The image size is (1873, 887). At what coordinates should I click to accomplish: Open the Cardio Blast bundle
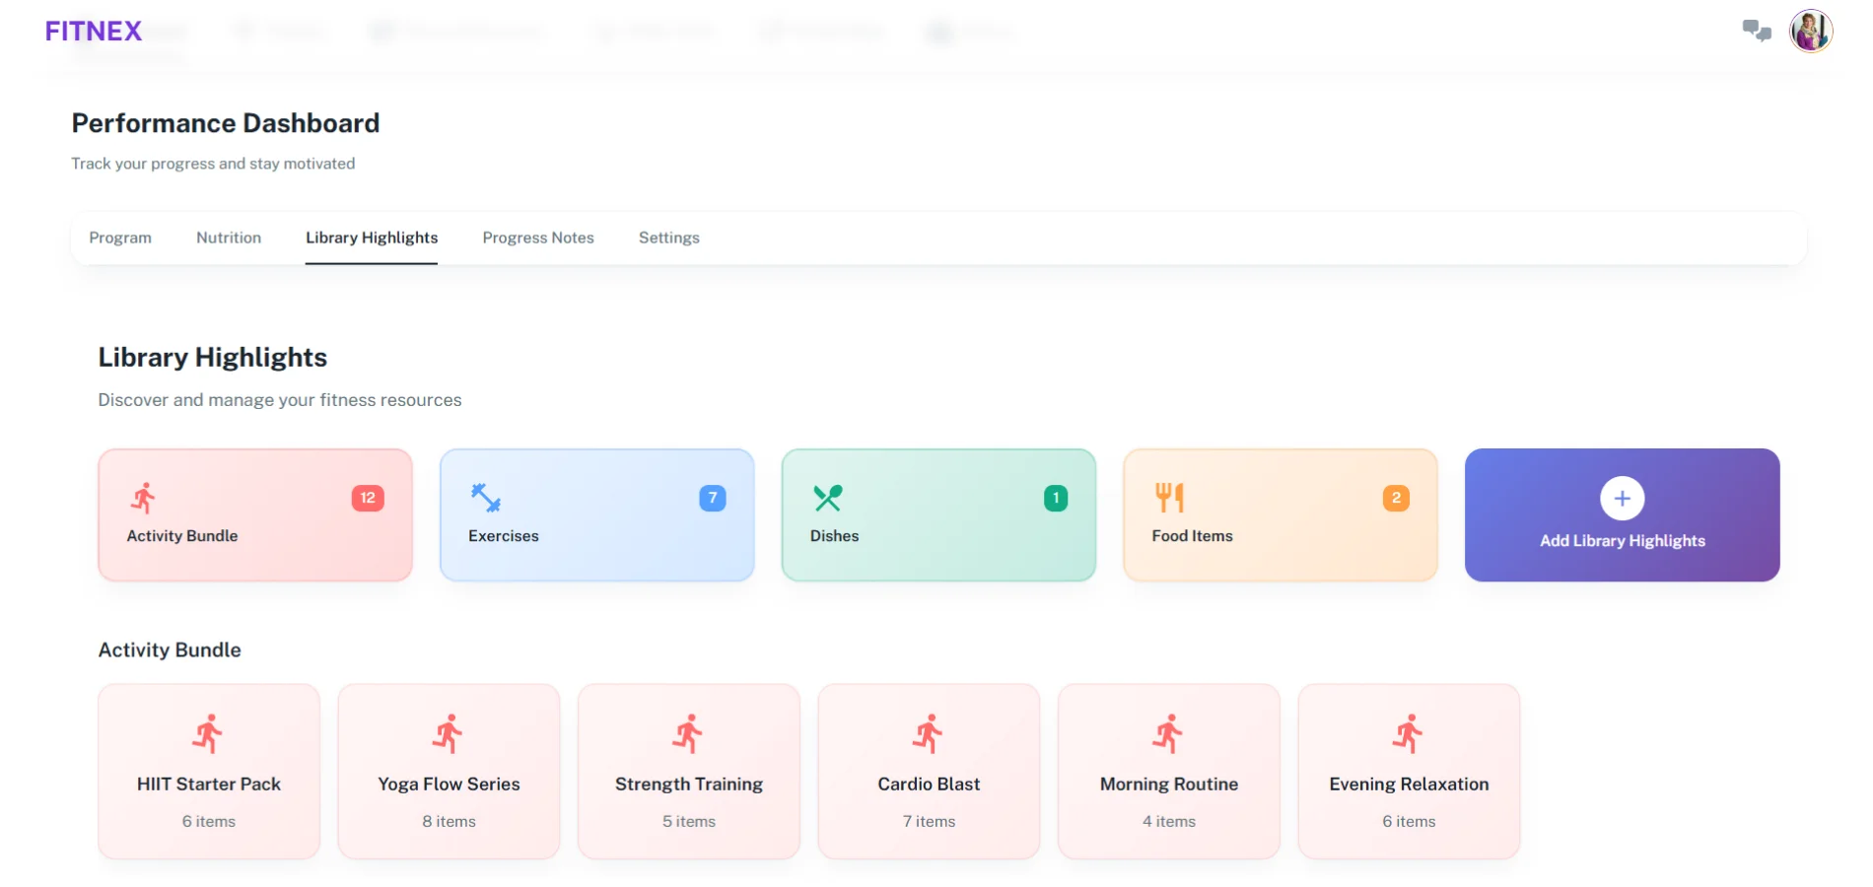929,772
